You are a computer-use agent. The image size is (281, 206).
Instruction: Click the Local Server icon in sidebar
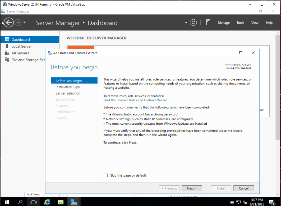coord(7,46)
